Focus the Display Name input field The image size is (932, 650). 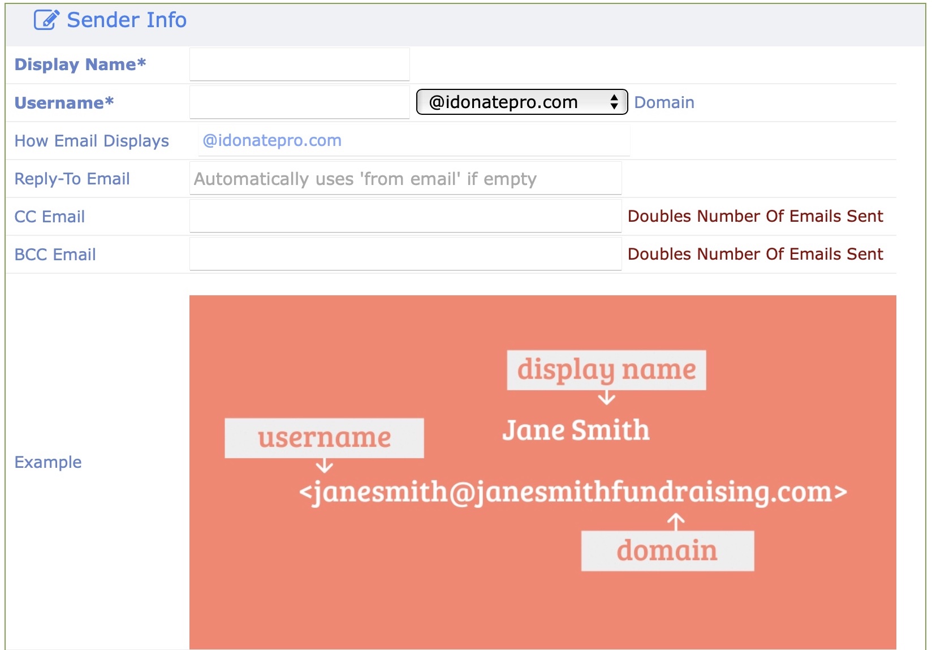point(299,64)
